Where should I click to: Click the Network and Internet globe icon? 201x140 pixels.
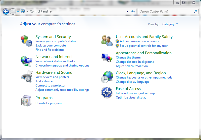point(26,61)
